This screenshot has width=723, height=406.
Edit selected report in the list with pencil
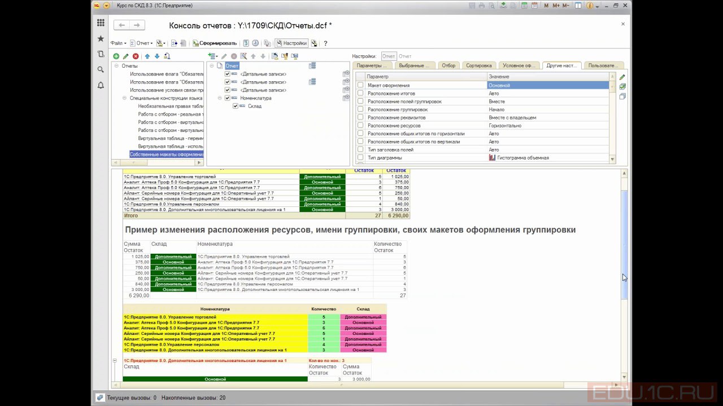(126, 56)
